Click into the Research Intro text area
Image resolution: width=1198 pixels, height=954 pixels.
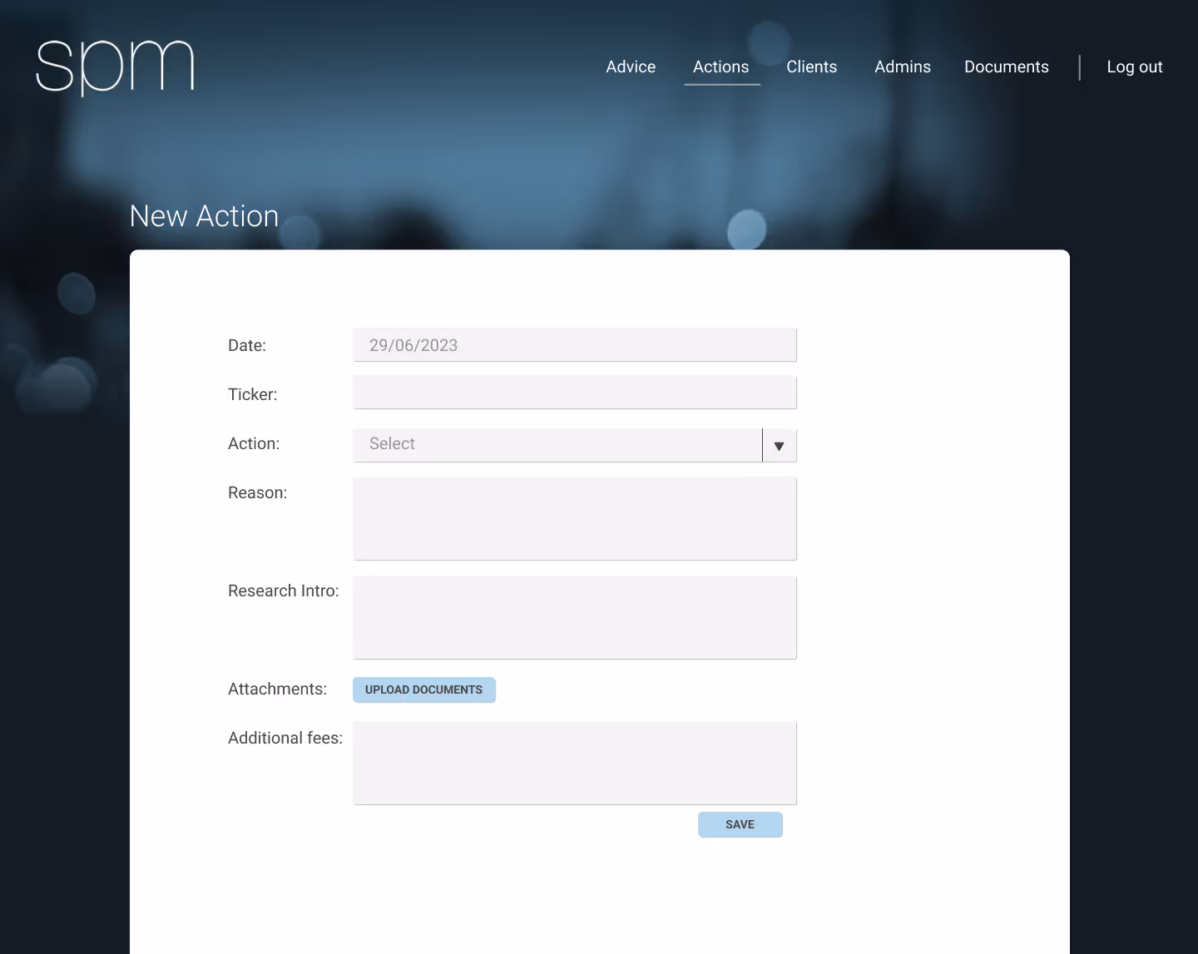click(575, 617)
